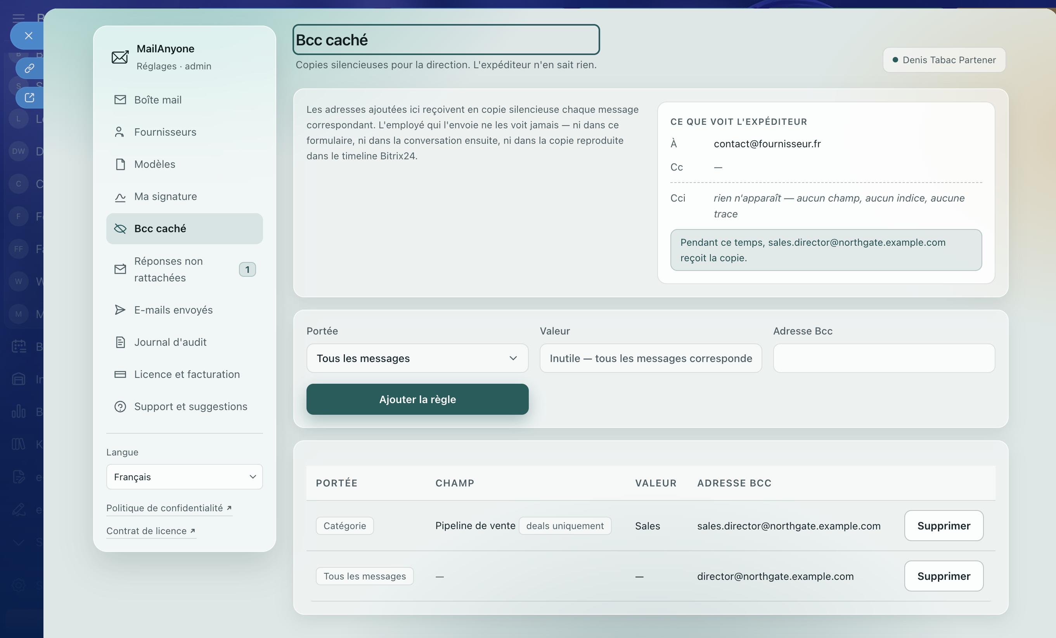This screenshot has height=638, width=1056.
Task: Click the MailAnyone envelope logo
Action: [x=119, y=57]
